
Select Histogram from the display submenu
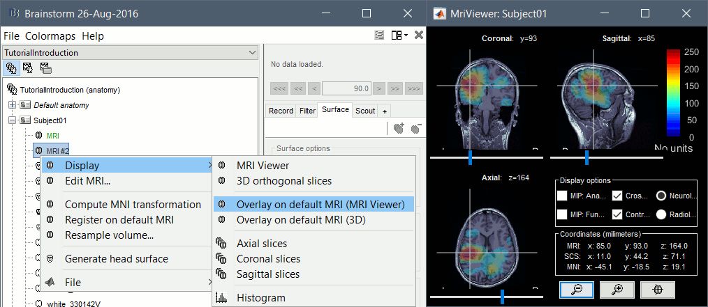[x=261, y=297]
